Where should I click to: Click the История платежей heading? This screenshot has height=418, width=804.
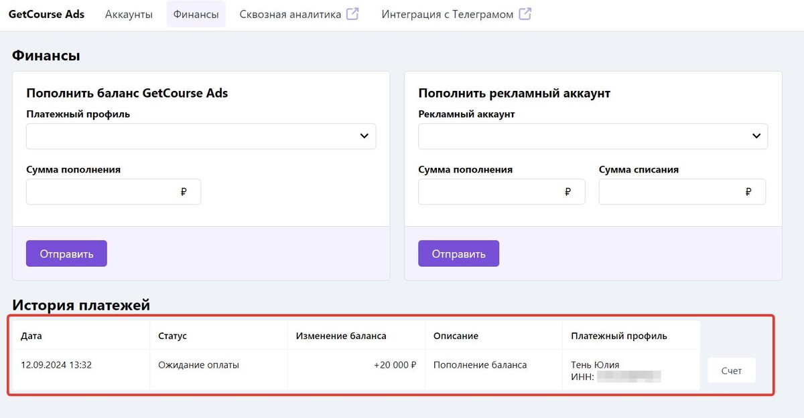coord(81,305)
